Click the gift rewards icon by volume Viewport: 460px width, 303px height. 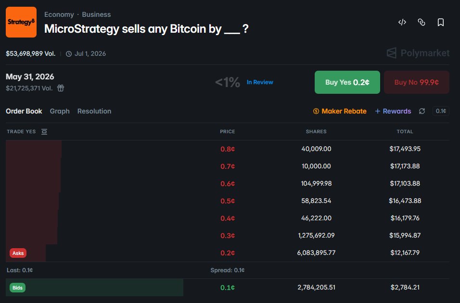click(x=61, y=88)
